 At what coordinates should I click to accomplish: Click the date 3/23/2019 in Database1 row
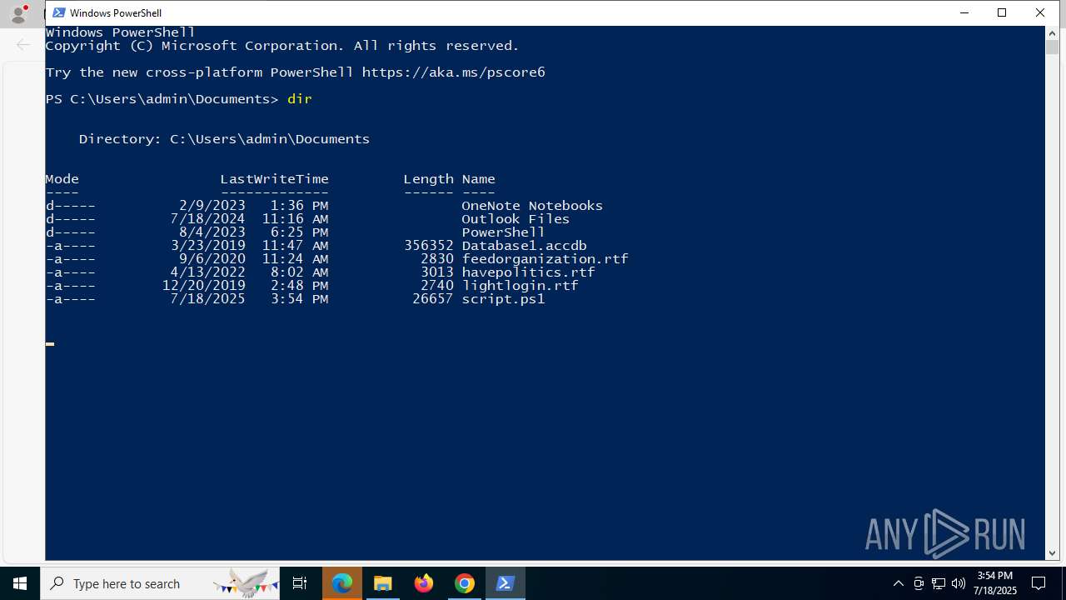point(207,246)
